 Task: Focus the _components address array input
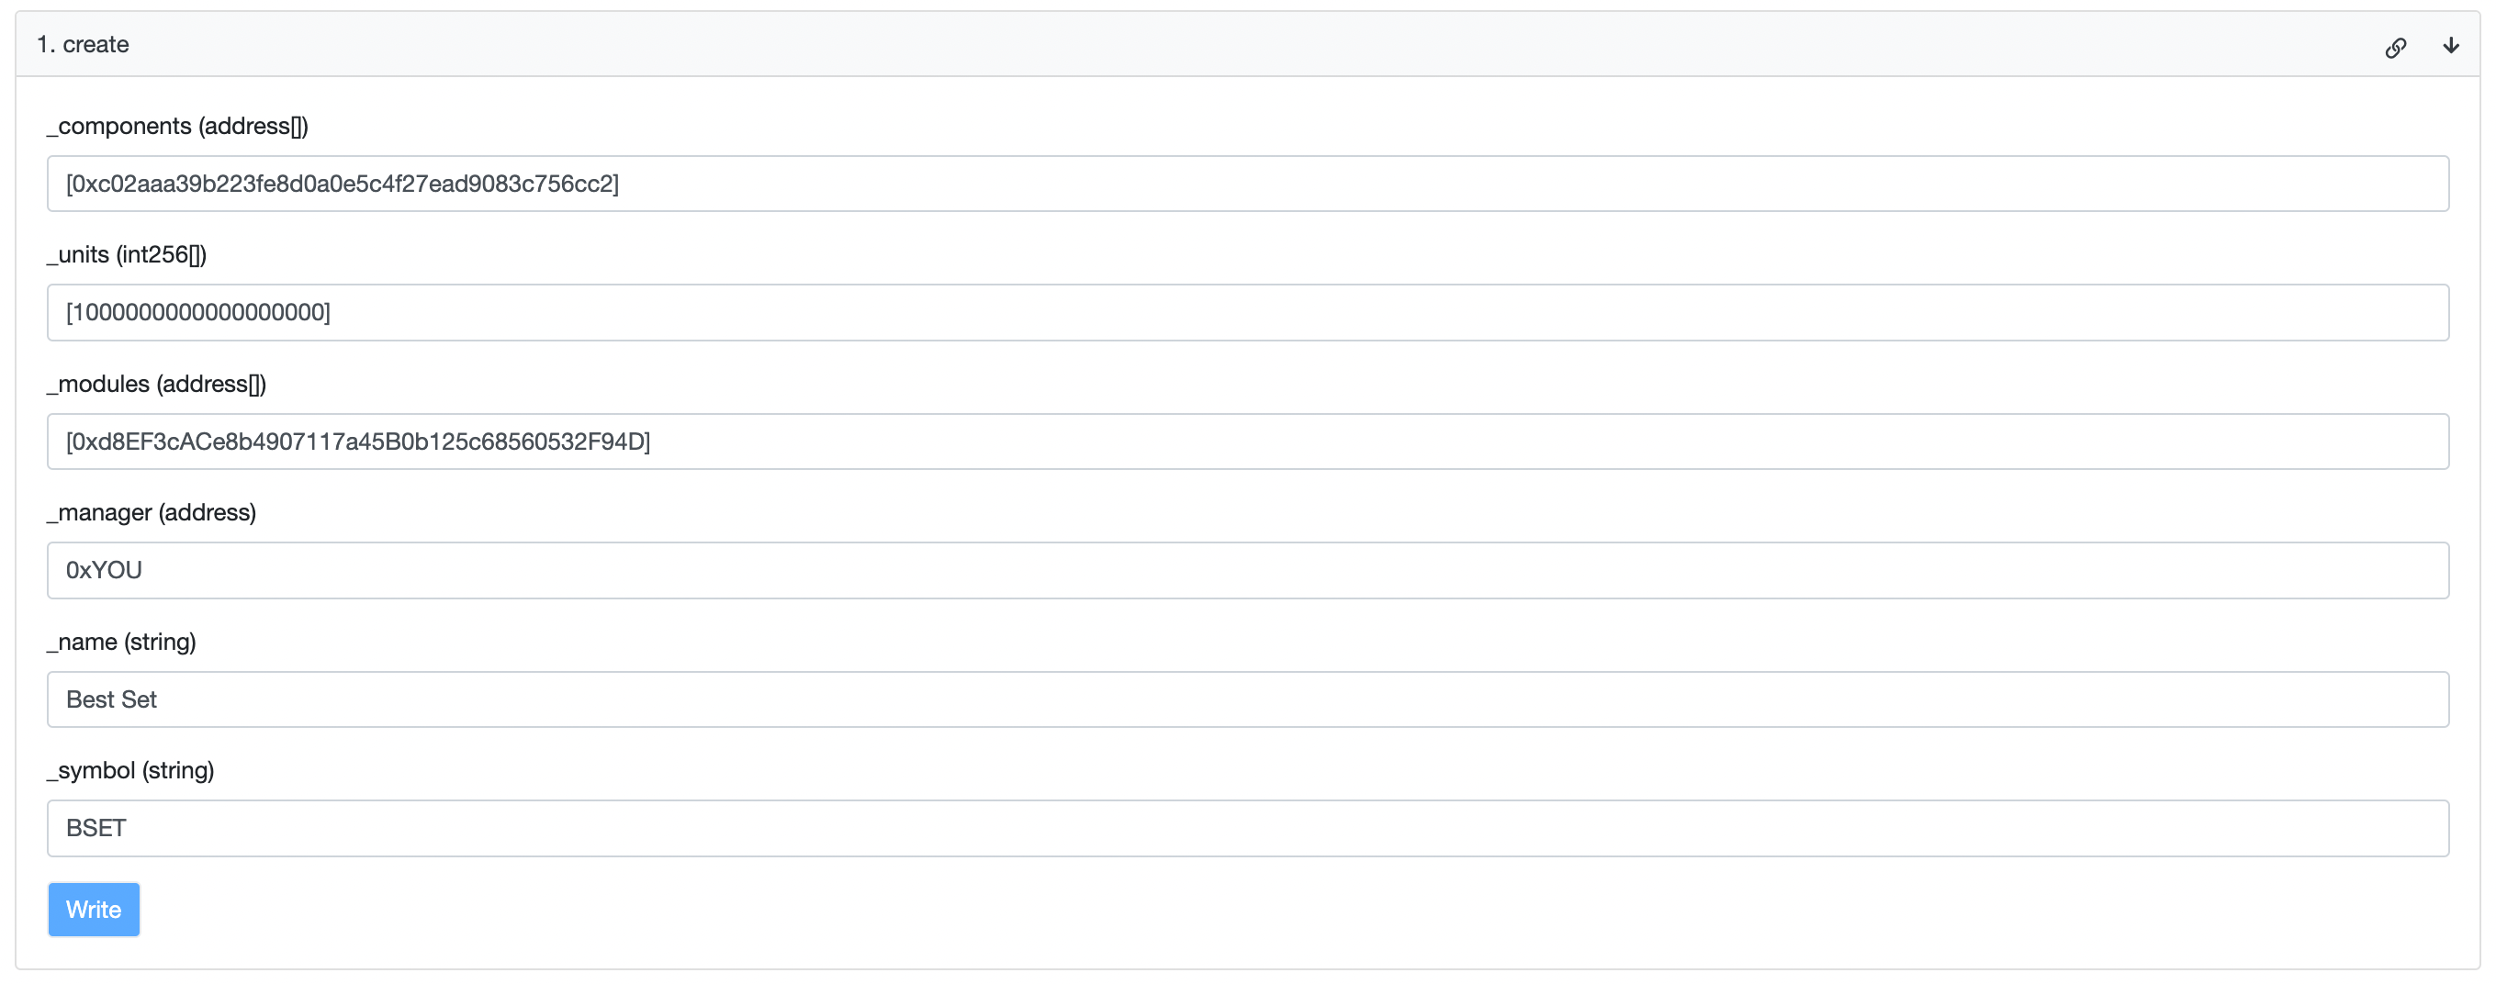click(1247, 184)
